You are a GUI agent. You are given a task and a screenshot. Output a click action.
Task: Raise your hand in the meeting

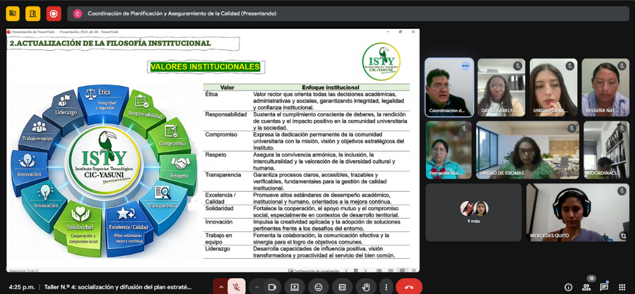tap(366, 287)
